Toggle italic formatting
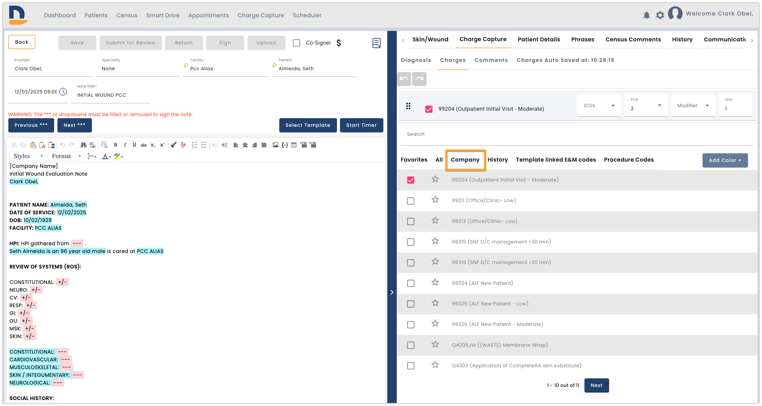This screenshot has width=762, height=406. click(125, 145)
